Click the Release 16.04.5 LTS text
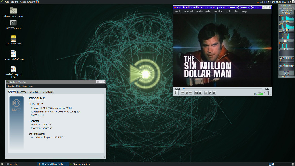 pos(51,108)
